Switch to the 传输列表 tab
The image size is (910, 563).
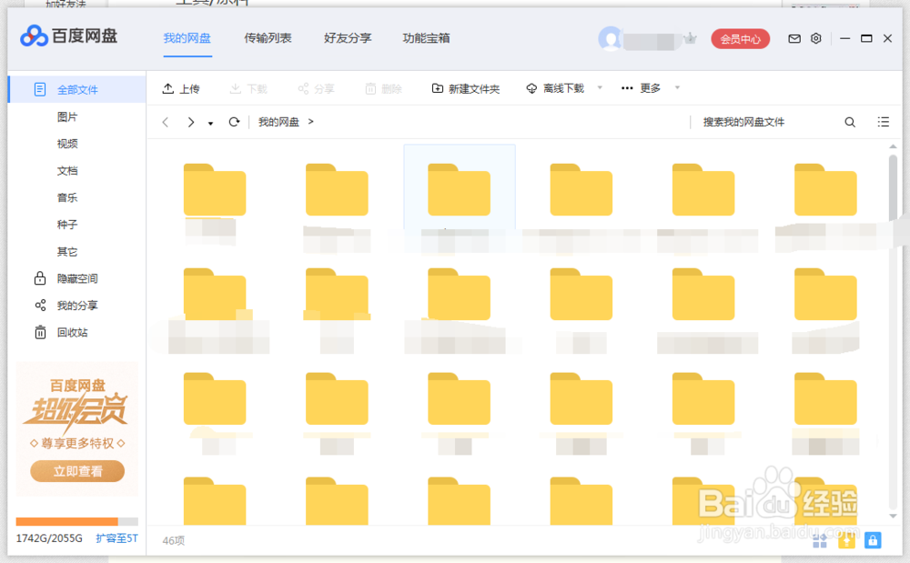tap(268, 38)
